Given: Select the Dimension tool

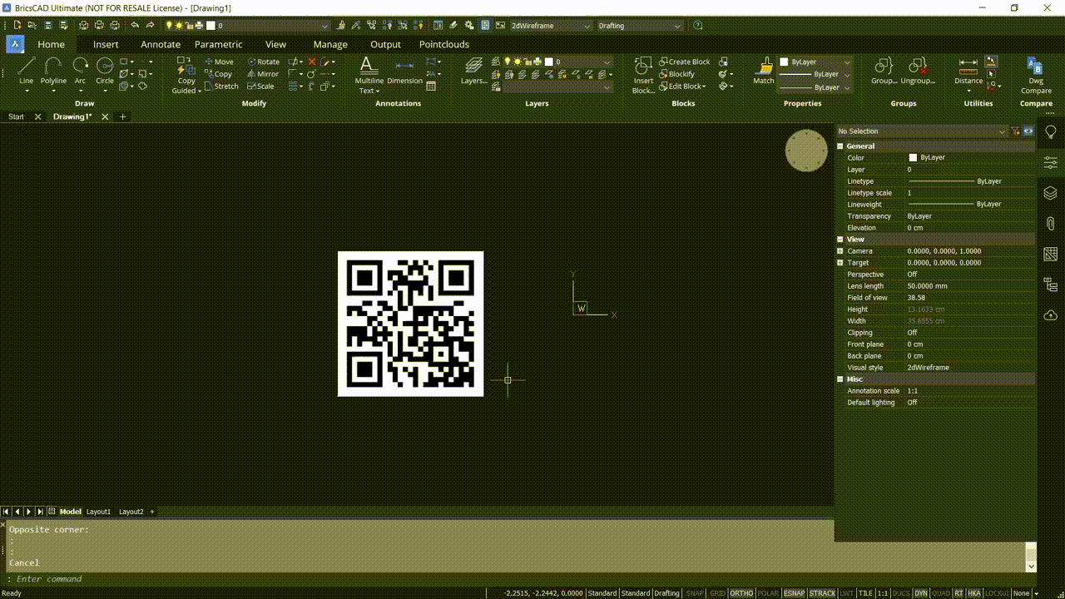Looking at the screenshot, I should coord(404,72).
